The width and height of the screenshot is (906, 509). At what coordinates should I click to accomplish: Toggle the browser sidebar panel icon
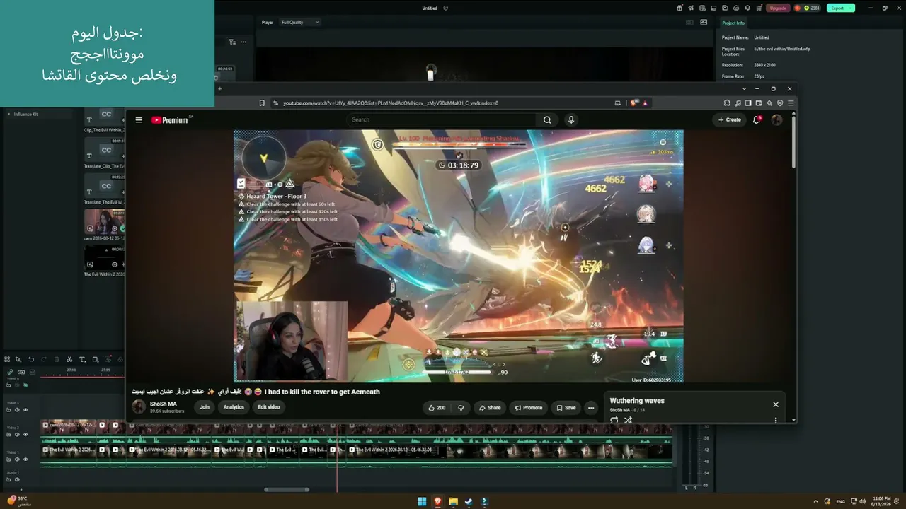click(748, 103)
